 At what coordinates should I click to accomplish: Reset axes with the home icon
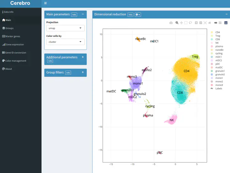[x=210, y=23]
